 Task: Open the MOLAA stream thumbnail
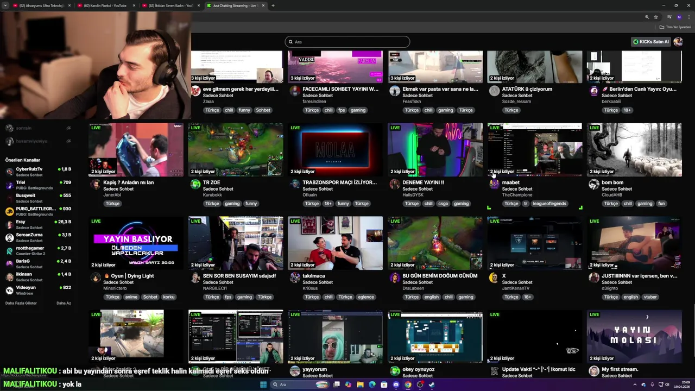coord(335,150)
